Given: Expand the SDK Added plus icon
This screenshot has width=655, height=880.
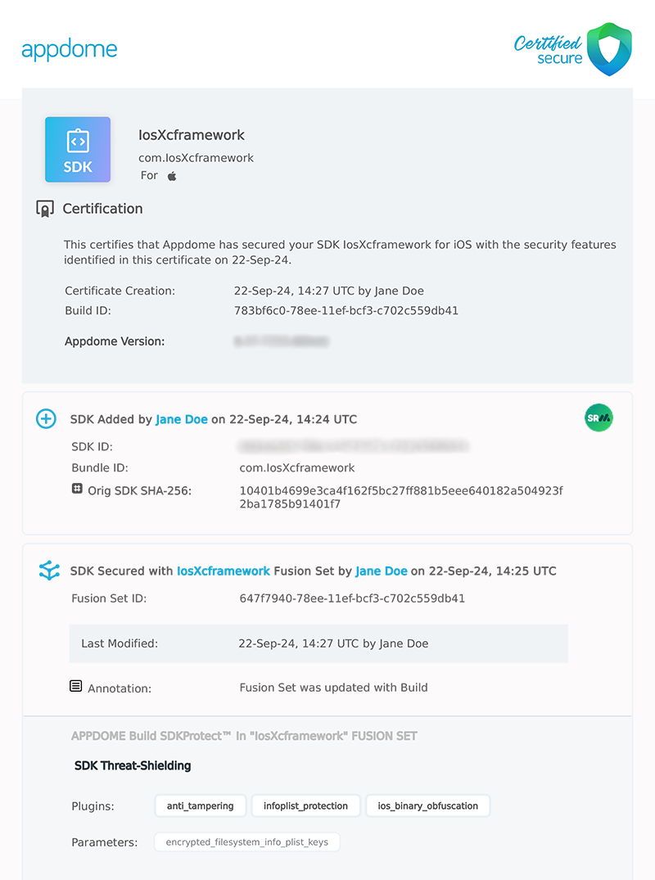Looking at the screenshot, I should 46,419.
